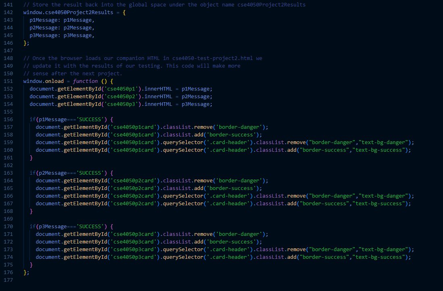Screen dimensions: 443x291
Task: Click 'innerHTML' on line 153
Action: (158, 97)
